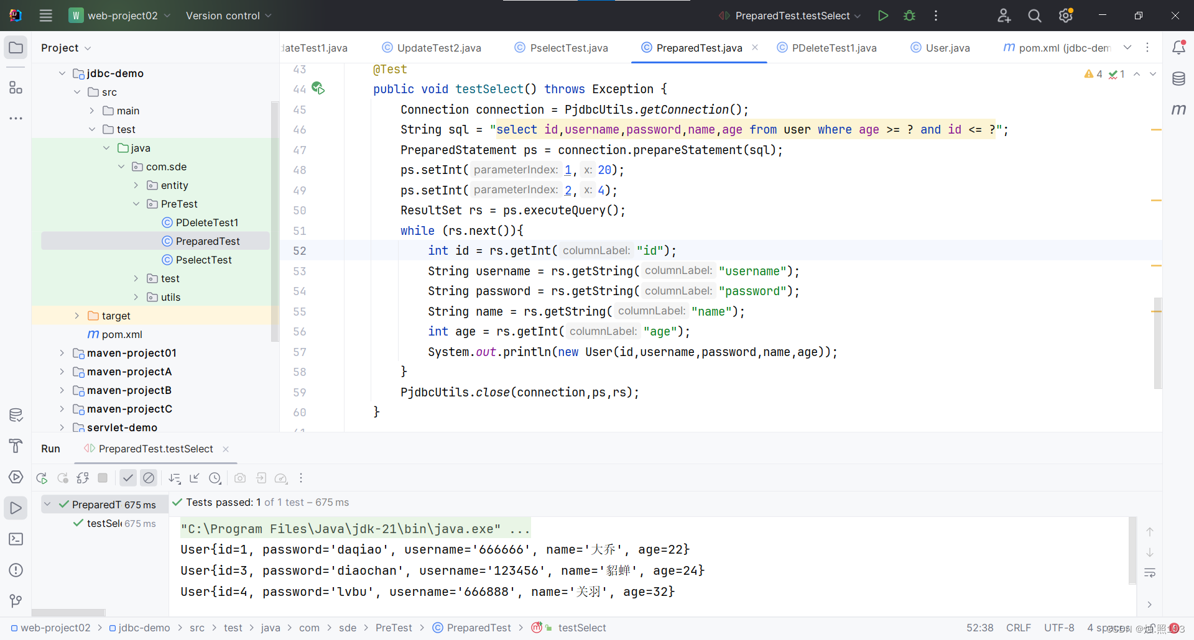Show hidden editor tabs dropdown
The height and width of the screenshot is (640, 1194).
[1127, 47]
